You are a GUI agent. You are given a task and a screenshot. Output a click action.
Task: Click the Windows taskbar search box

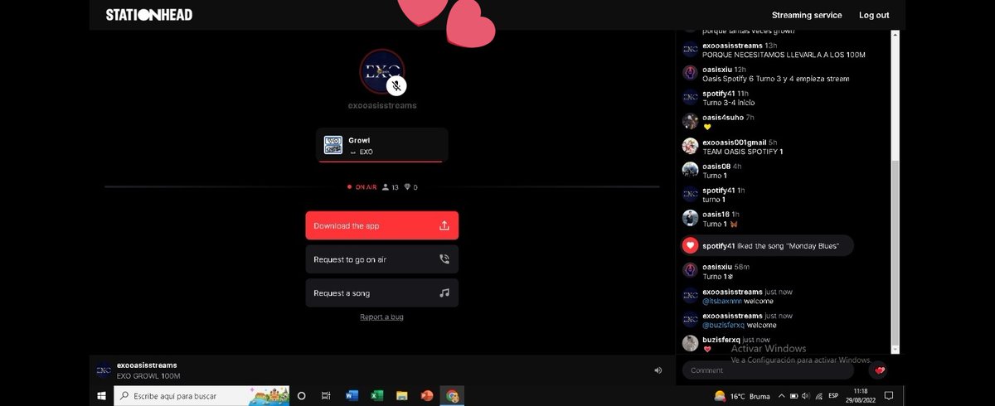[x=201, y=396]
